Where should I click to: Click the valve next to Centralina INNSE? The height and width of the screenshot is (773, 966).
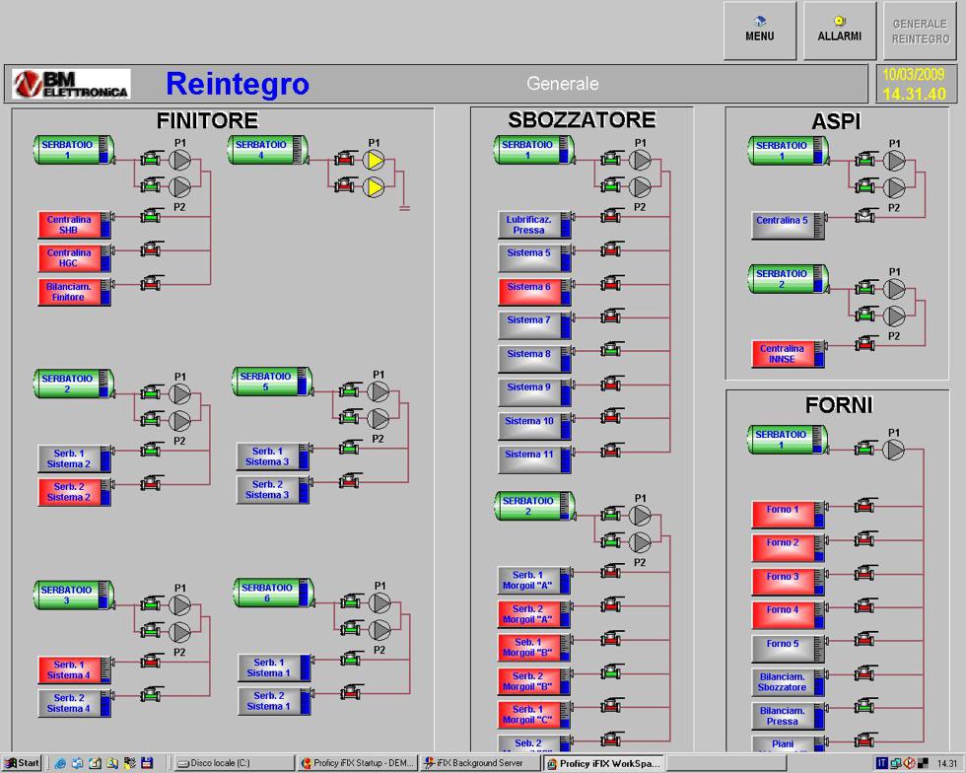click(865, 344)
